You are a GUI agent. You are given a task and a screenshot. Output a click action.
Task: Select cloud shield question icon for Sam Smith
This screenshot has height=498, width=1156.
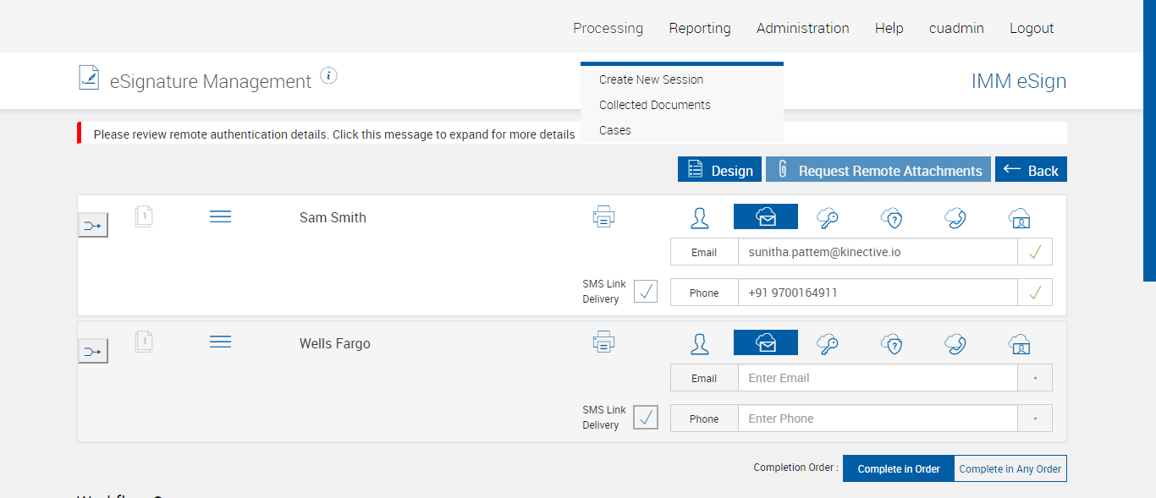(892, 218)
